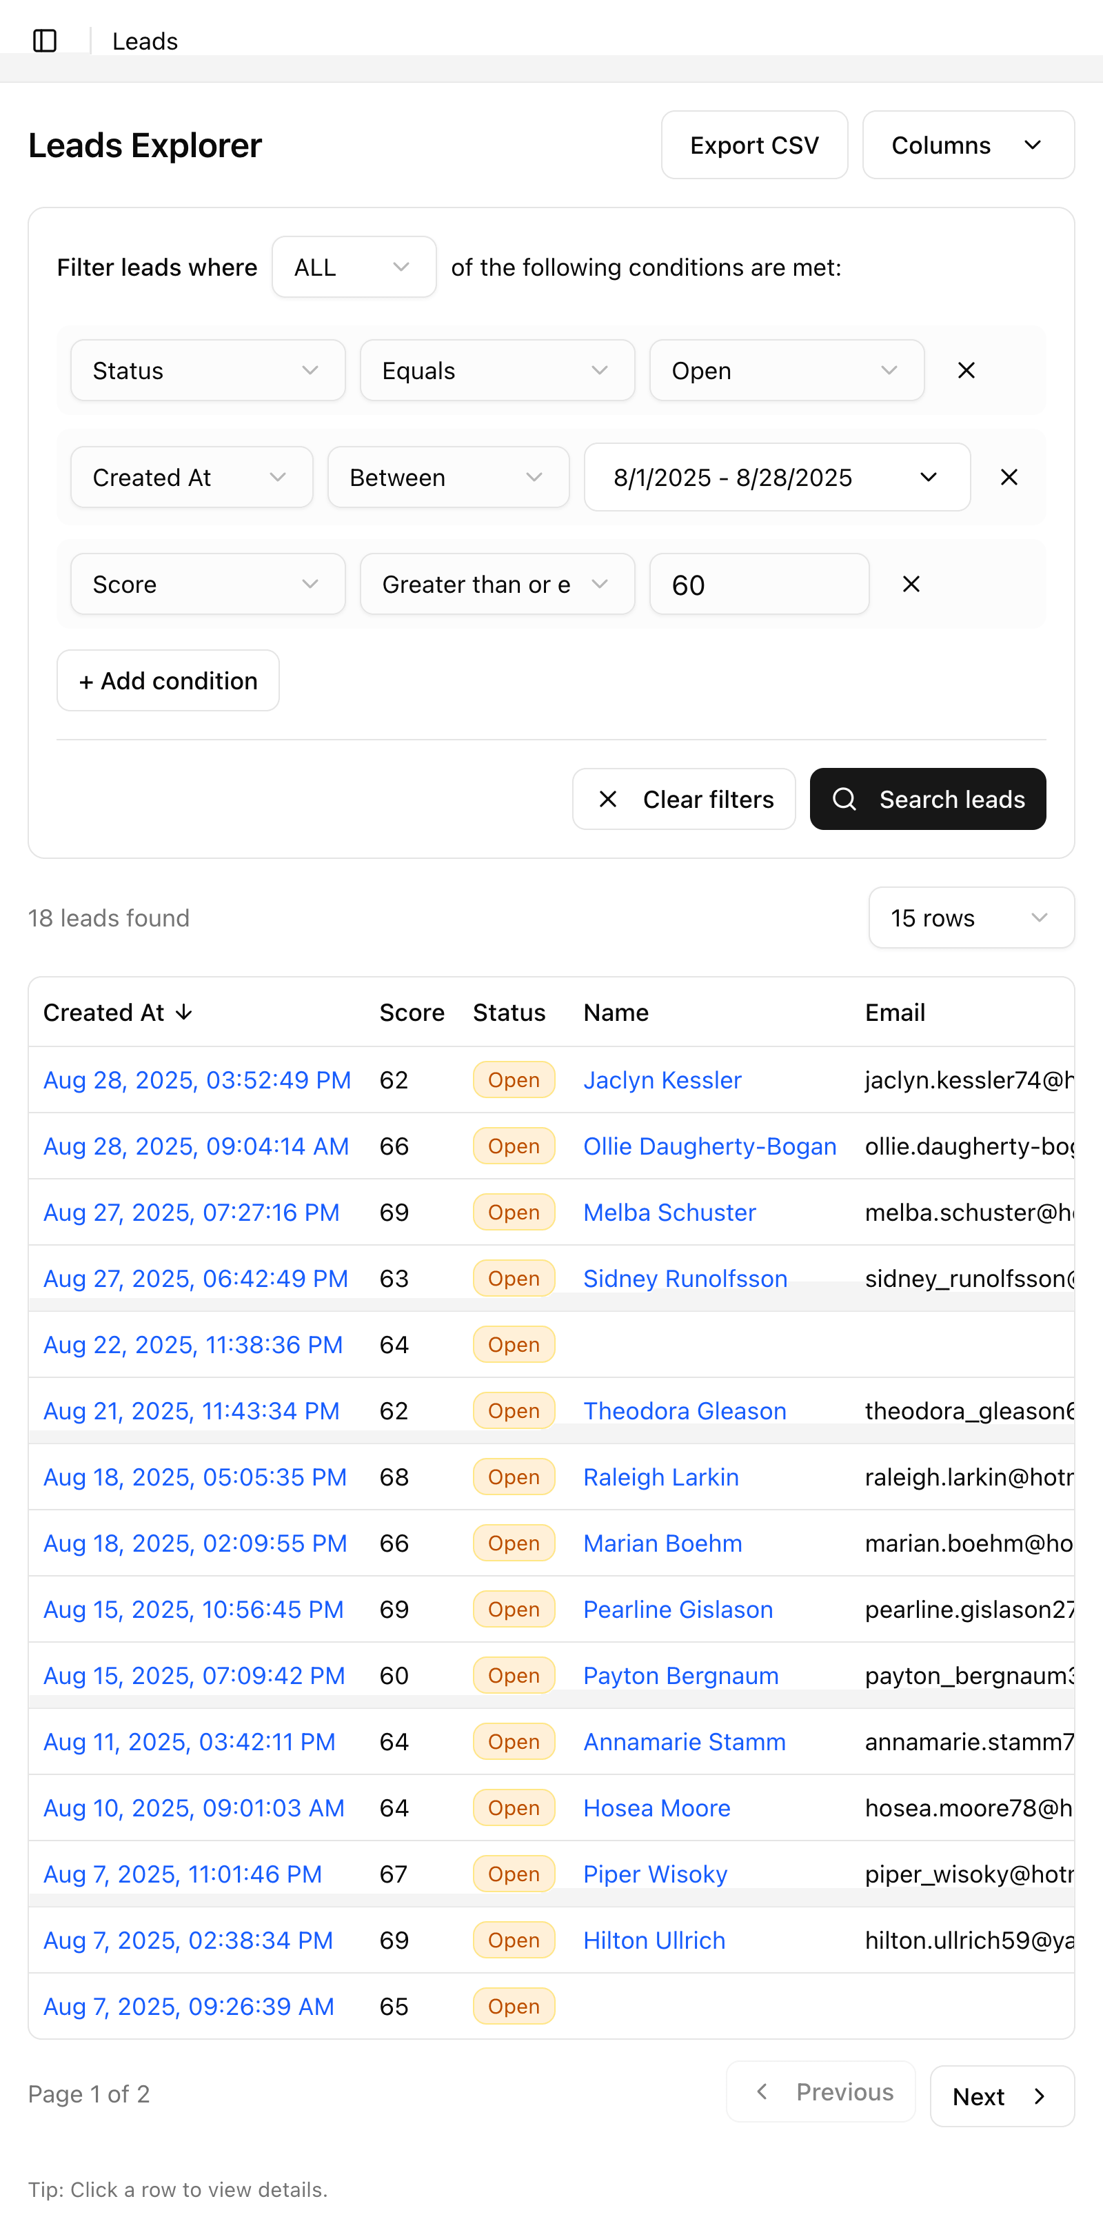The width and height of the screenshot is (1103, 2230).
Task: Click the Leads breadcrumb in the header
Action: [x=143, y=40]
